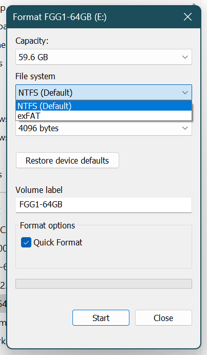
Task: Expand the 4096 bytes allocation size dropdown
Action: [x=104, y=128]
